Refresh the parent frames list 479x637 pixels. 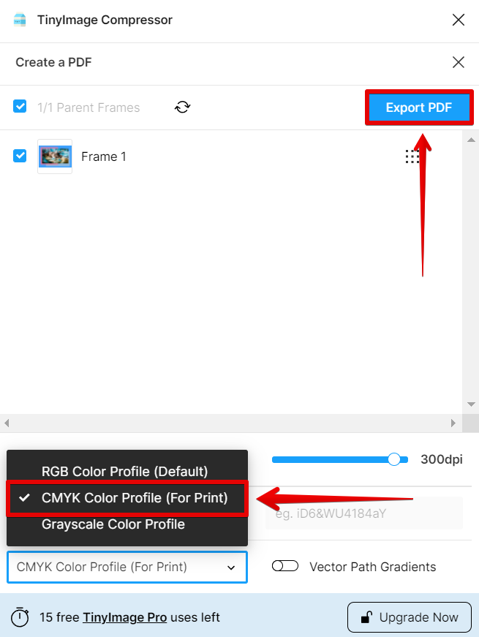click(182, 108)
